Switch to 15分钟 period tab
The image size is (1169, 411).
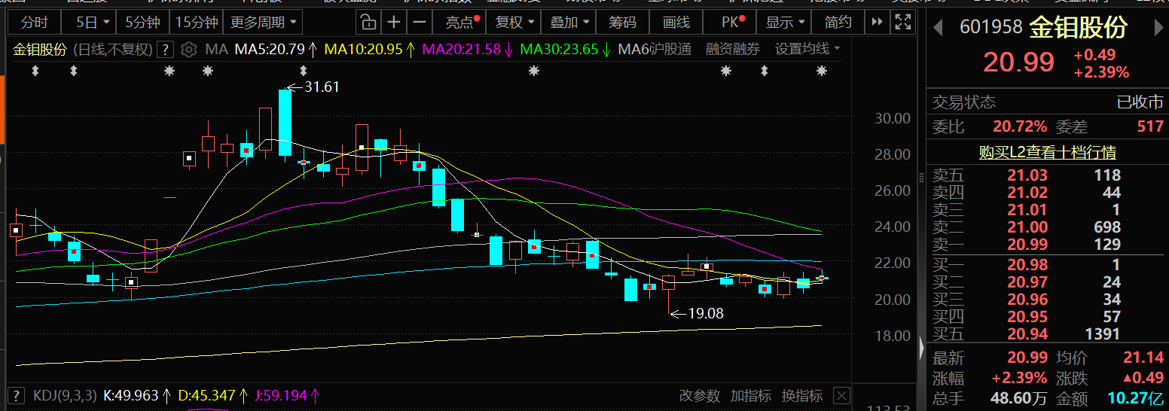[197, 22]
